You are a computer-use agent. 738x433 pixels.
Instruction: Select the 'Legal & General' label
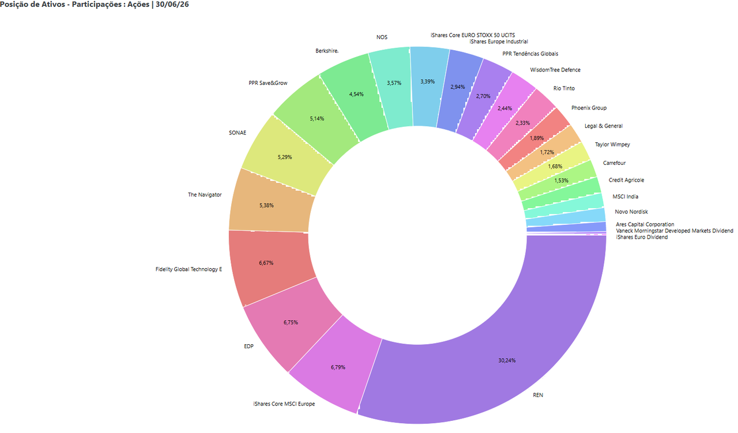(604, 126)
